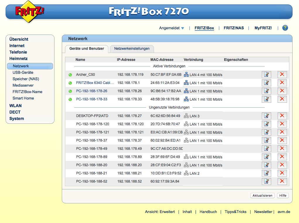Open Speicher (NAS) in the sidebar
This screenshot has height=223, width=299.
[x=26, y=79]
